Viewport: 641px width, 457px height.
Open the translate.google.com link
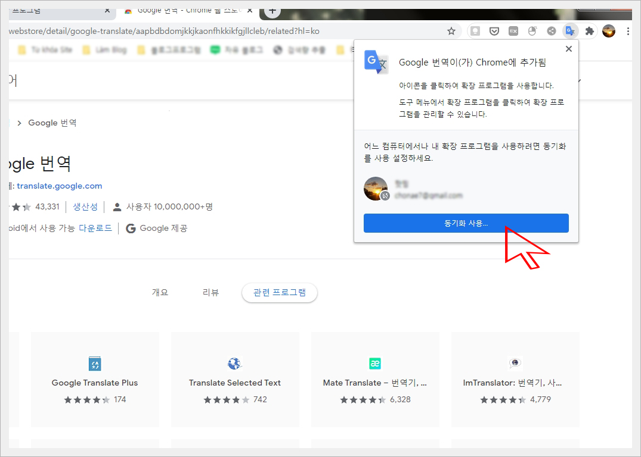(x=59, y=186)
